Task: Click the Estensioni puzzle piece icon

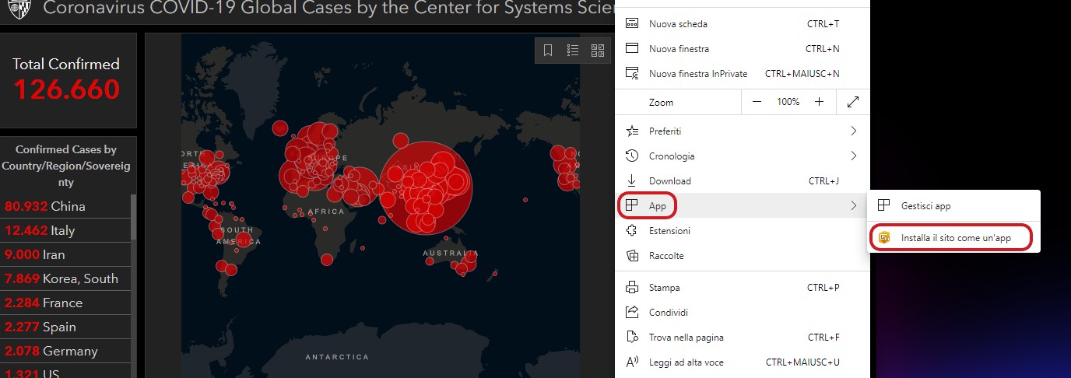Action: click(633, 231)
